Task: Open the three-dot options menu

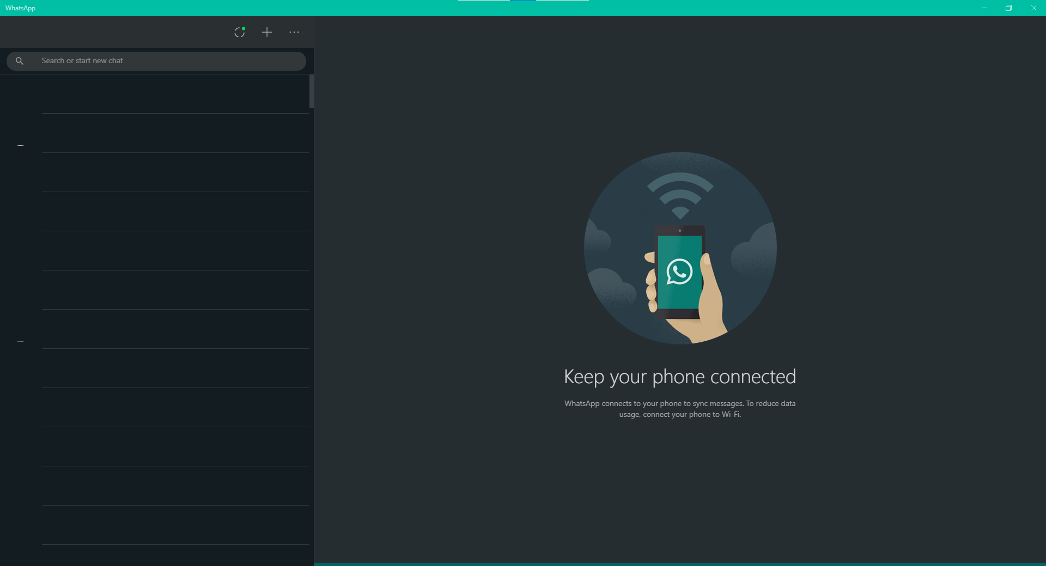Action: 294,32
